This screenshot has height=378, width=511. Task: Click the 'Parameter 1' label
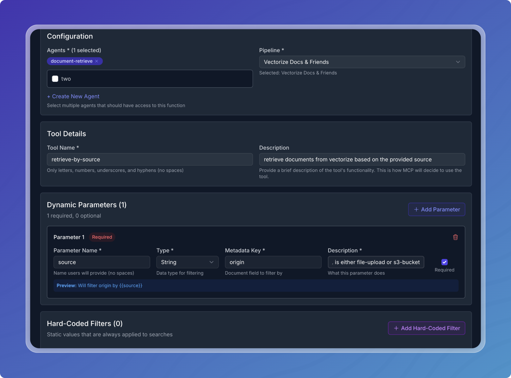pyautogui.click(x=69, y=237)
